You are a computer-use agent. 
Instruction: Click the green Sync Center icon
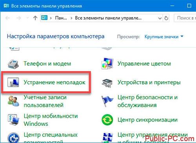click(107, 120)
